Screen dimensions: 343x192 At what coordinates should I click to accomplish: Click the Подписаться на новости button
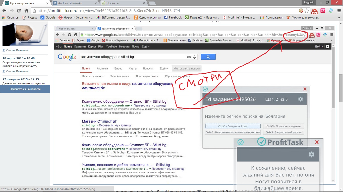coord(25,89)
